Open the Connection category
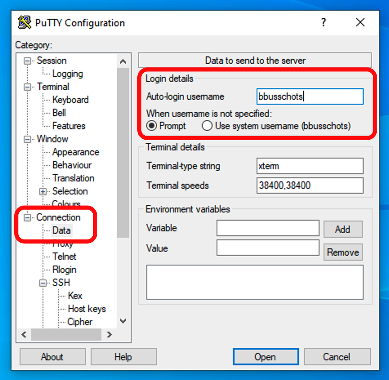 pos(58,217)
